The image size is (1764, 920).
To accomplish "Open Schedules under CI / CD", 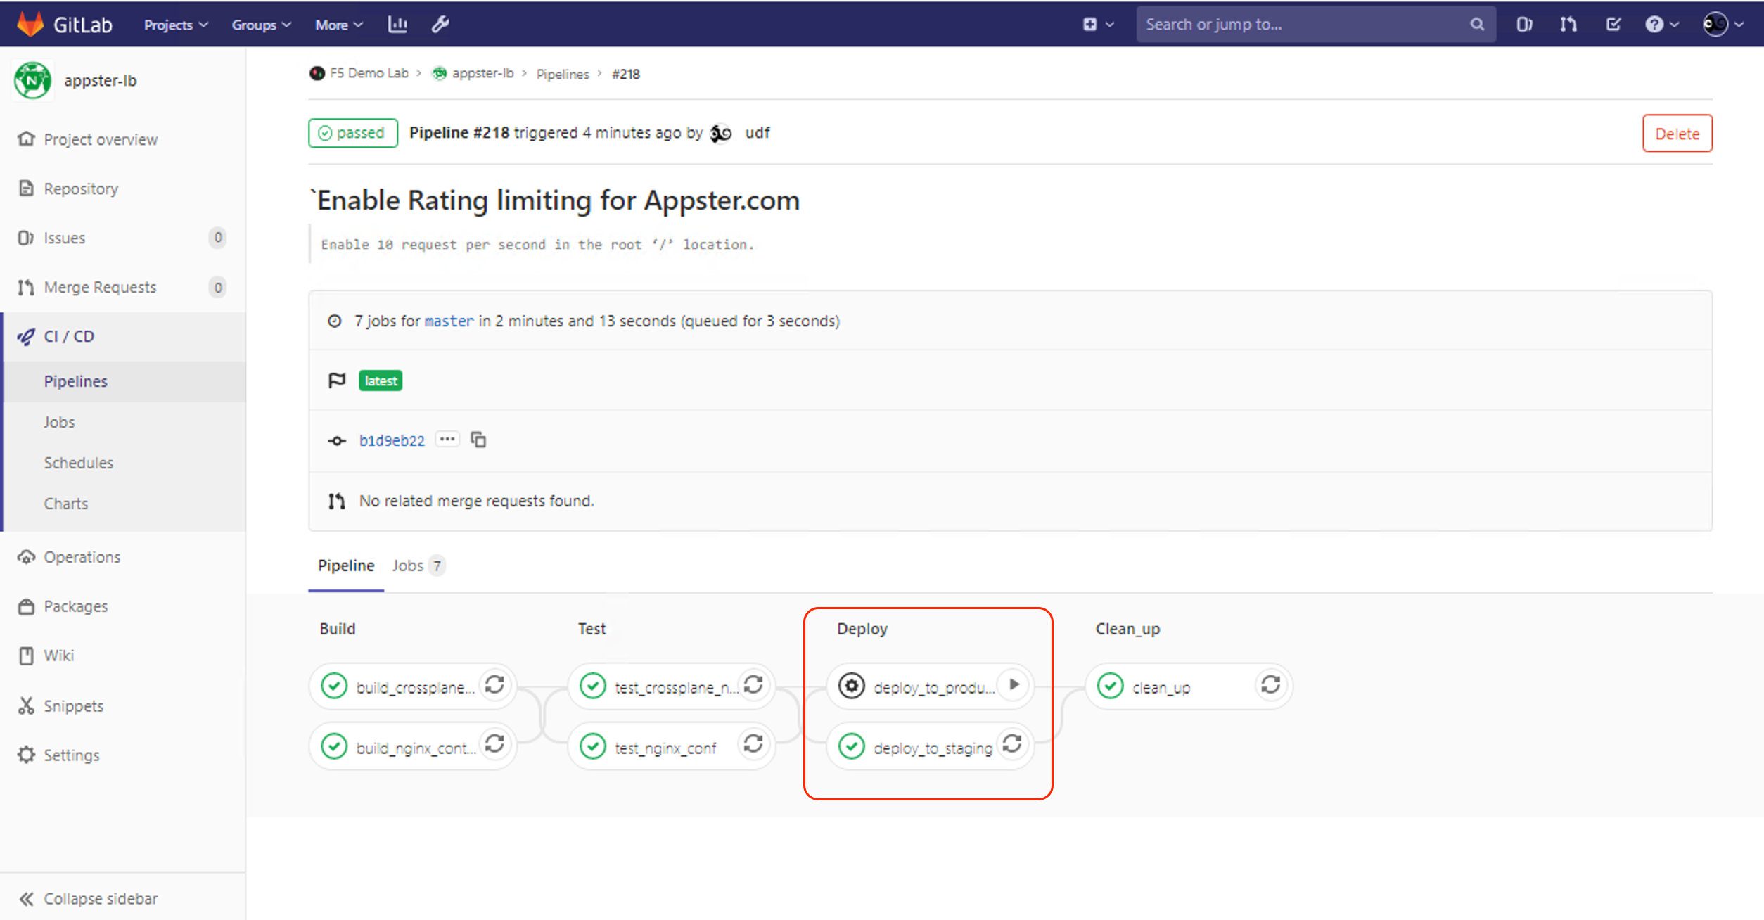I will (x=123, y=463).
